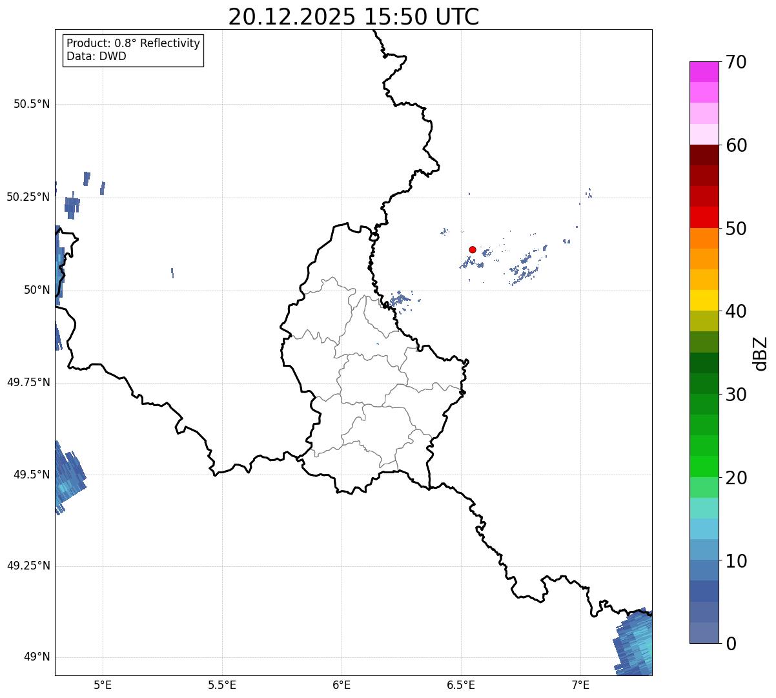The width and height of the screenshot is (776, 698).
Task: Click the 5°E longitude tick label
Action: [103, 684]
